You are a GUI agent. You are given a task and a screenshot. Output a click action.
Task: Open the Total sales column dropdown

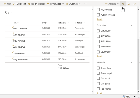pos(68,23)
